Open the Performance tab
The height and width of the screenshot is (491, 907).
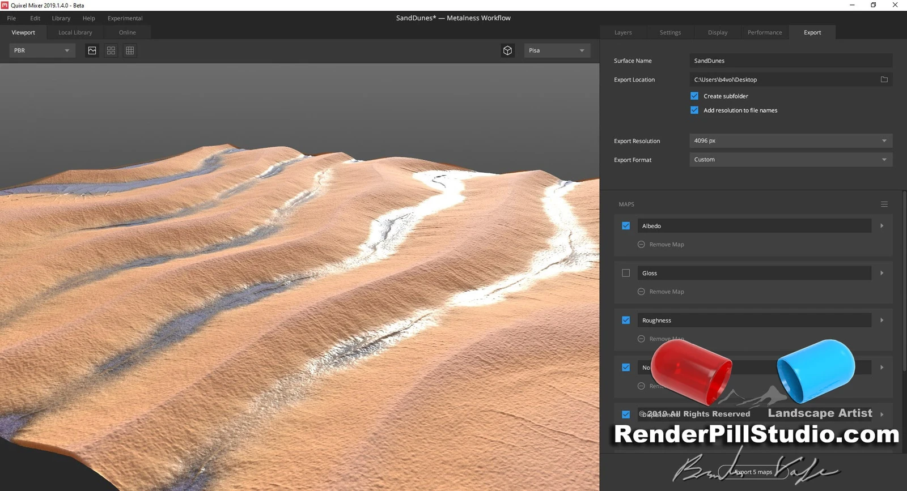click(765, 32)
